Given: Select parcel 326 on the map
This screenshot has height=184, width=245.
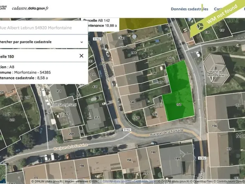Looking at the screenshot, I should (137, 118).
